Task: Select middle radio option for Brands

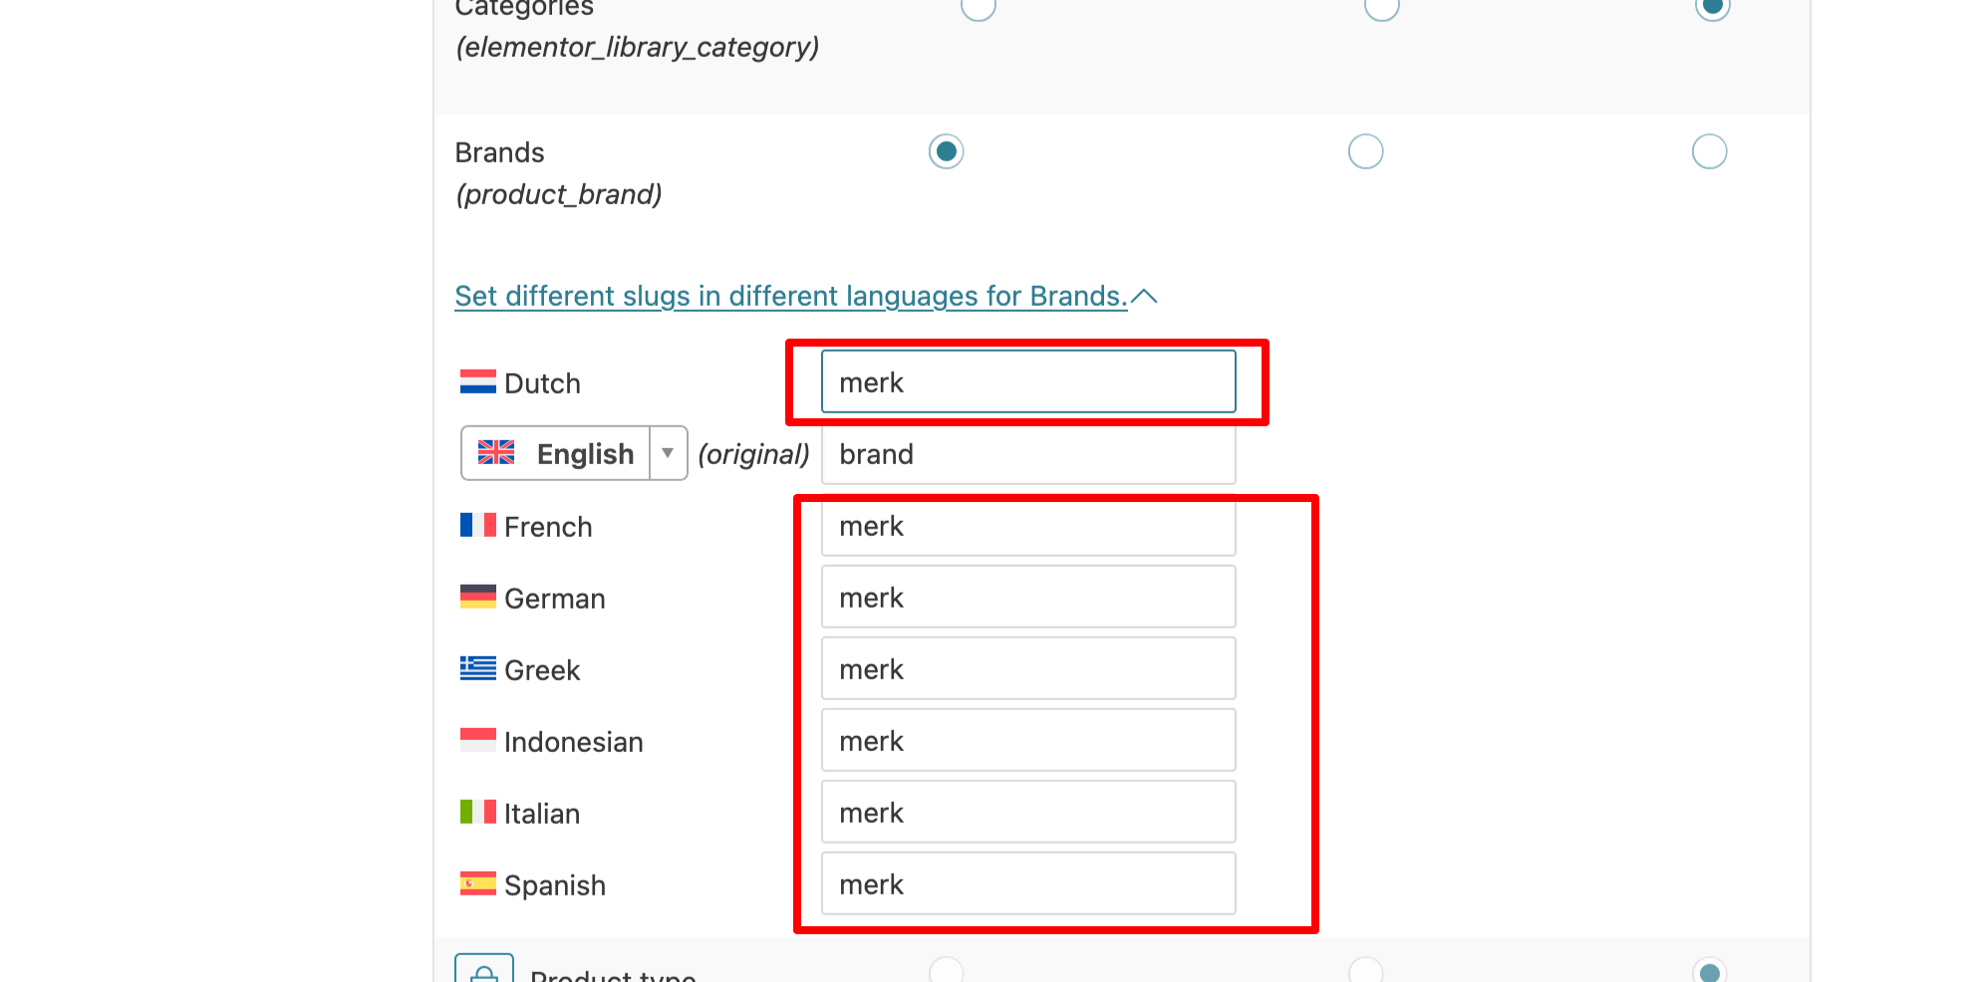Action: 1366,151
